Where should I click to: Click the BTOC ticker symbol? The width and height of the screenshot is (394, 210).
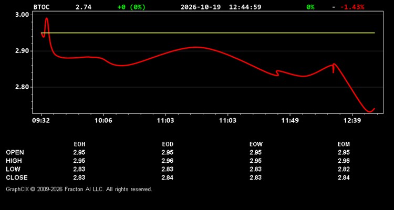click(42, 7)
